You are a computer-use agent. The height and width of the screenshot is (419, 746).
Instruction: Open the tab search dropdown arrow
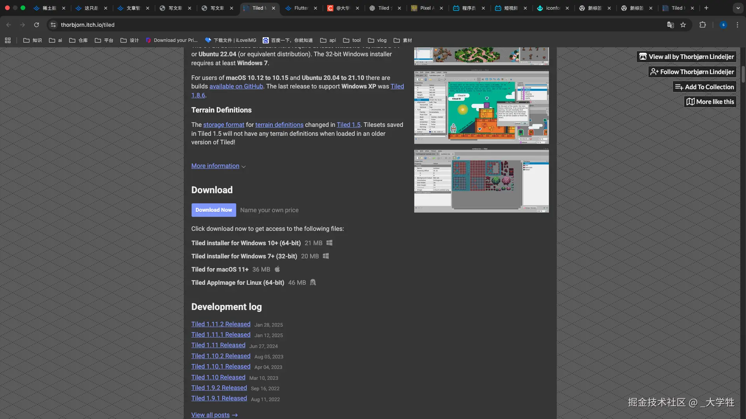coord(738,8)
